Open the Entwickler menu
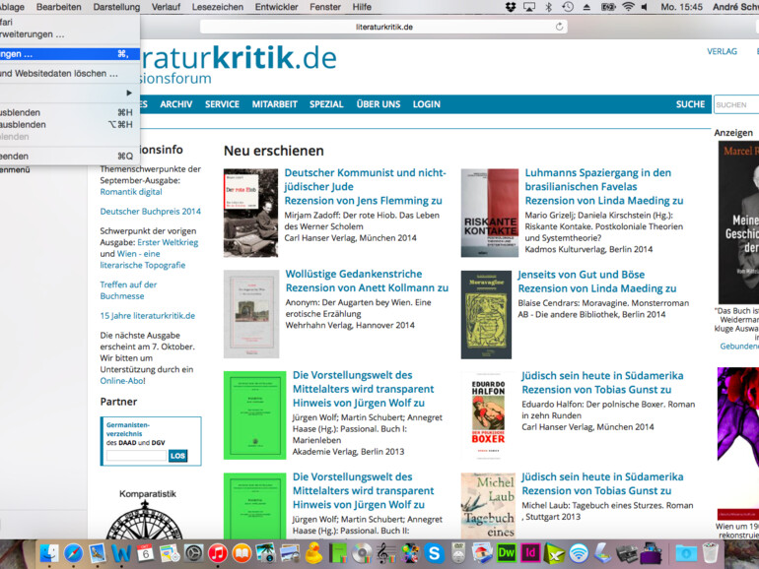Image resolution: width=759 pixels, height=569 pixels. (x=276, y=7)
